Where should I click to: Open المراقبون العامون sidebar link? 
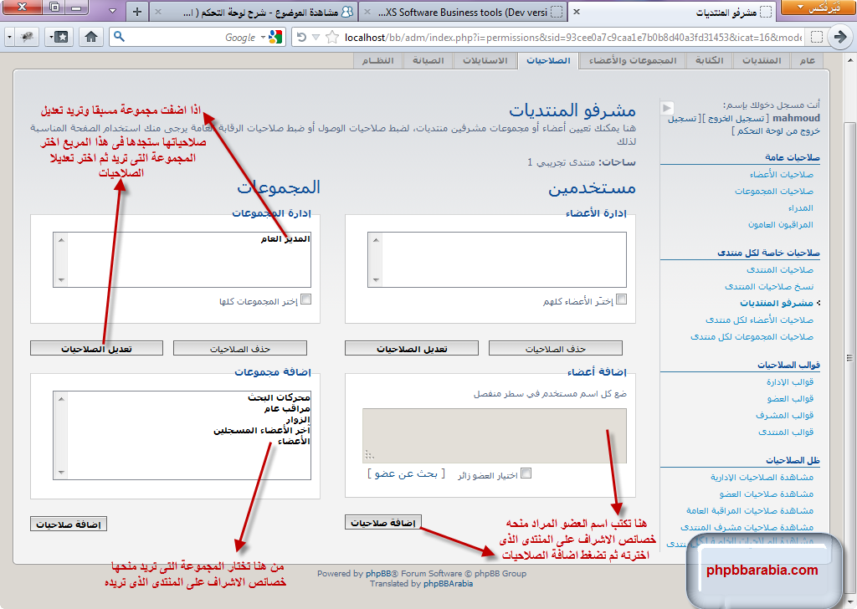coord(781,224)
